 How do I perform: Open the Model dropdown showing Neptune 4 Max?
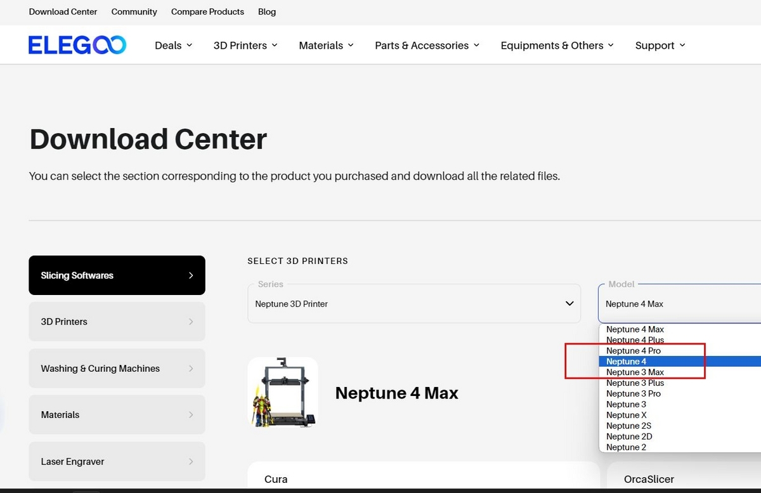679,304
